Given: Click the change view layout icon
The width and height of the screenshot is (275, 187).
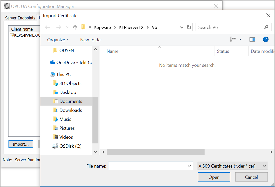Looking at the screenshot, I should click(x=233, y=40).
